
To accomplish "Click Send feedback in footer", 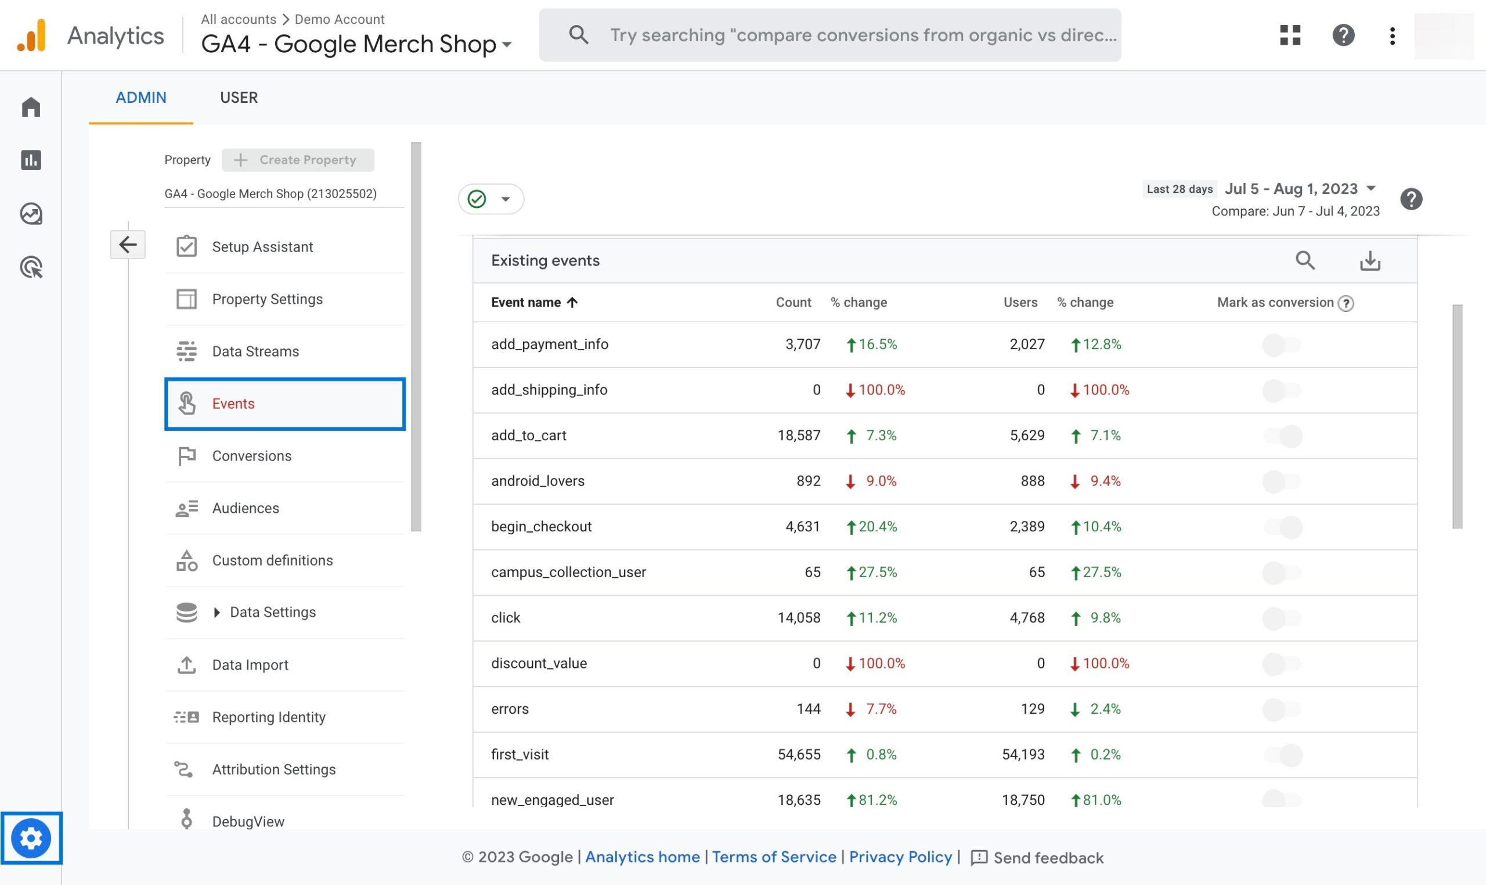I will (1037, 858).
